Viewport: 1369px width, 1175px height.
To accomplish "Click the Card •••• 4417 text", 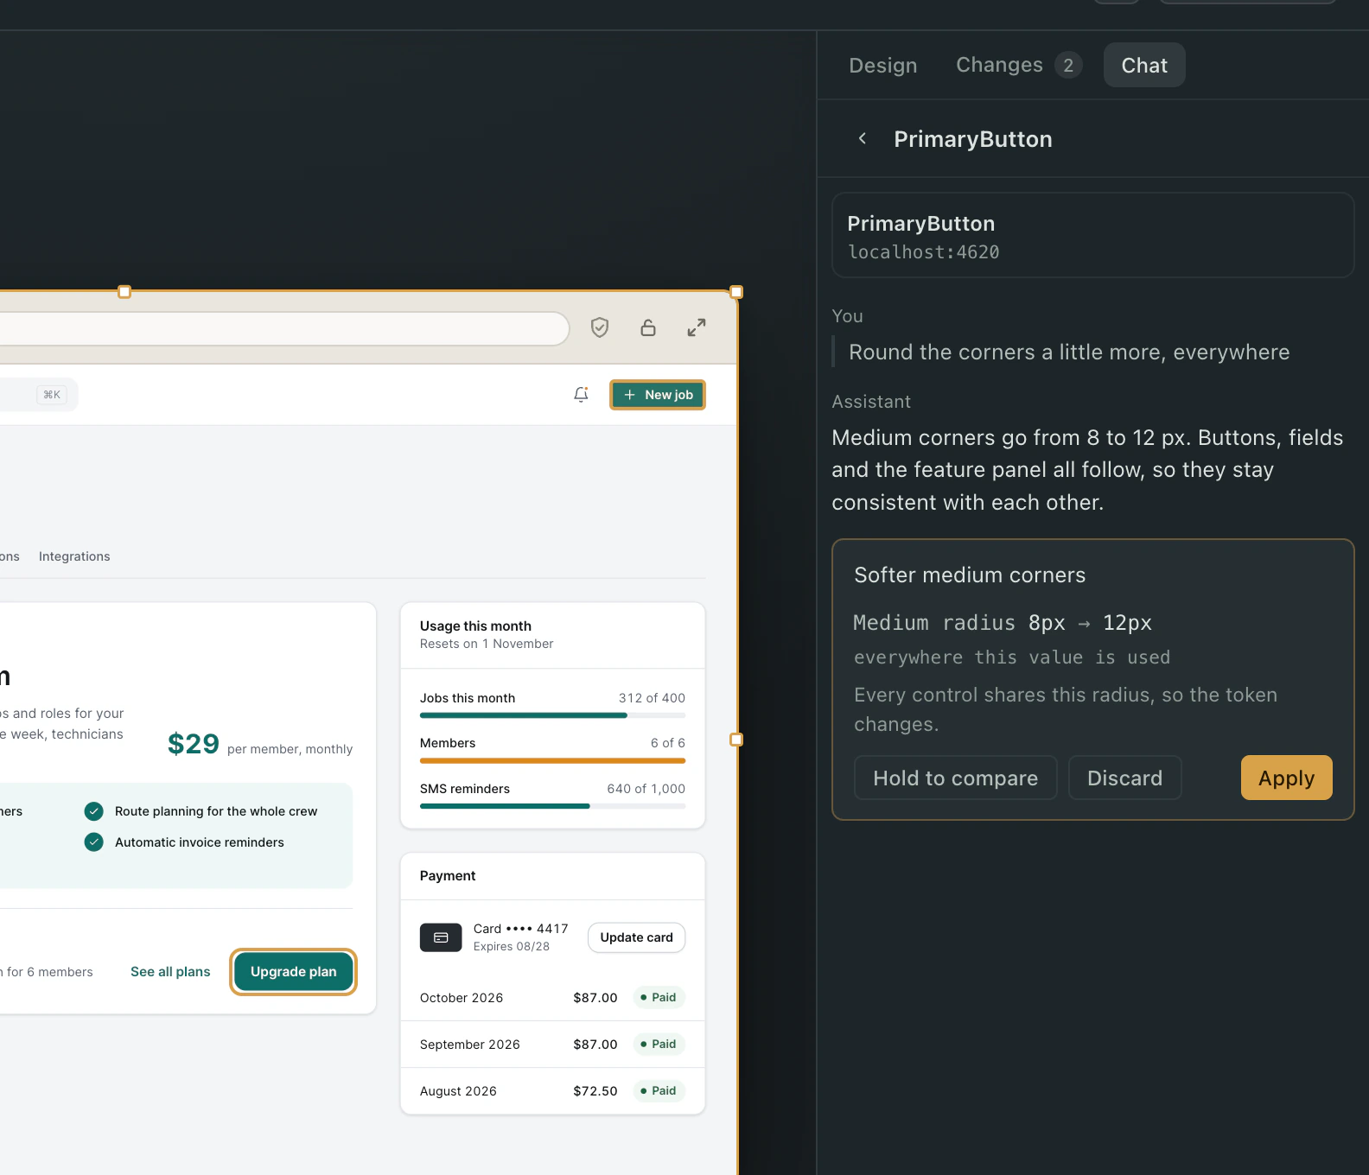I will 521,929.
